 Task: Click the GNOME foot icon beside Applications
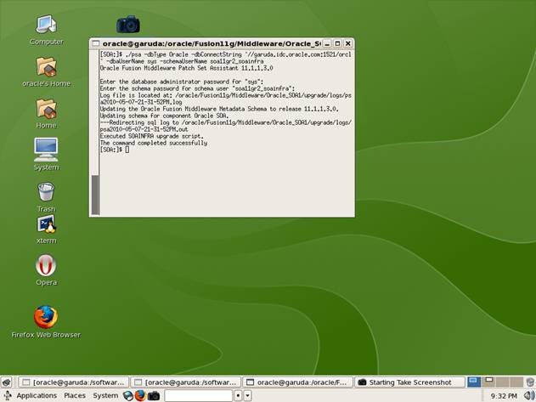pyautogui.click(x=7, y=395)
